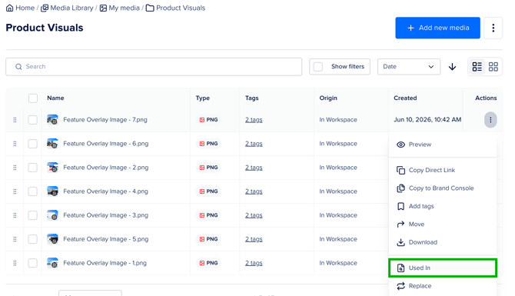Viewport: 515px width, 296px height.
Task: Click the Created column header
Action: pyautogui.click(x=405, y=98)
